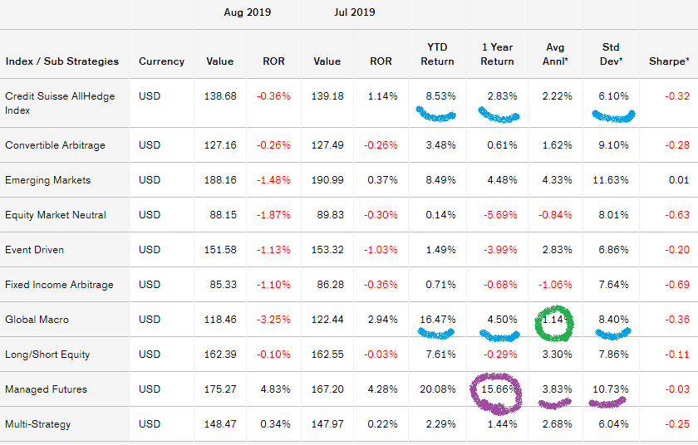This screenshot has width=698, height=445.
Task: Click the Index / Sub Strategies column header
Action: (x=61, y=61)
